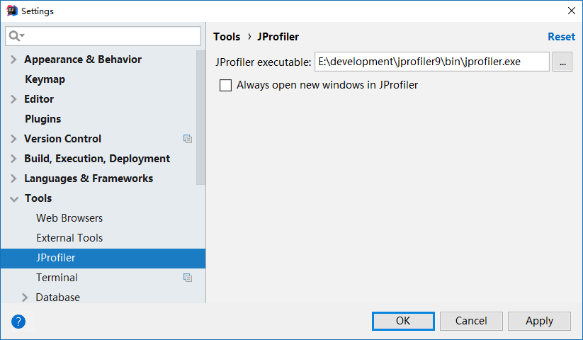Enable Always open new windows in JProfiler

(226, 86)
